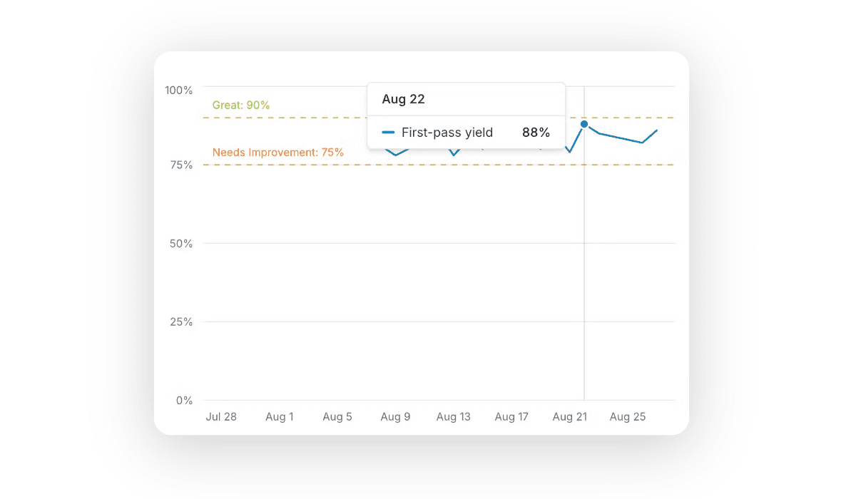Select the Jul 28 x-axis date
This screenshot has width=856, height=499.
[221, 417]
